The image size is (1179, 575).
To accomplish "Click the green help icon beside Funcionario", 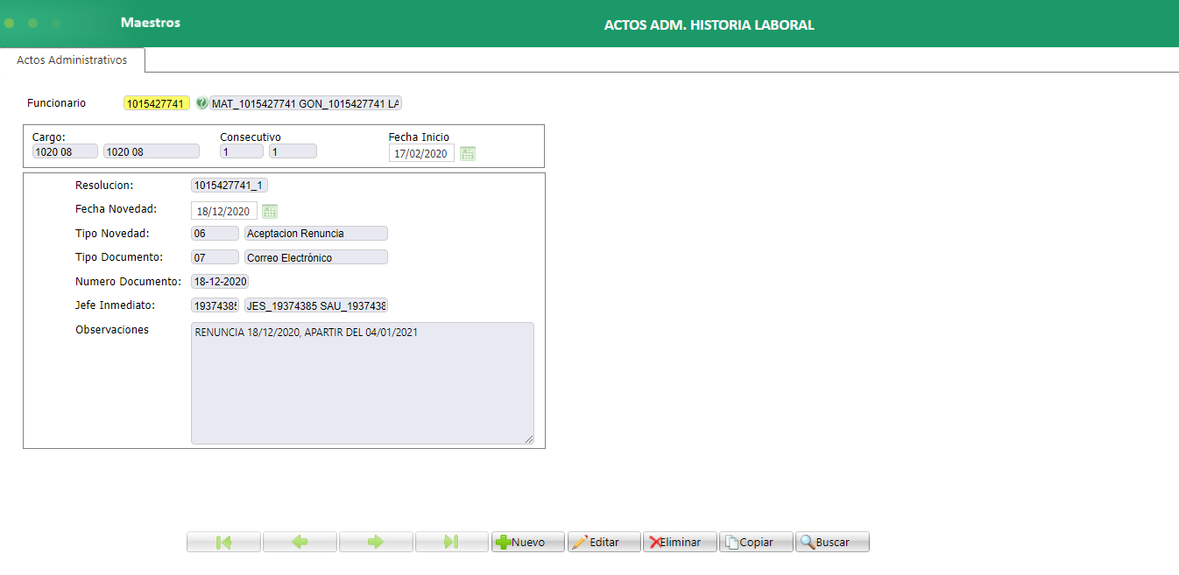I will coord(201,103).
